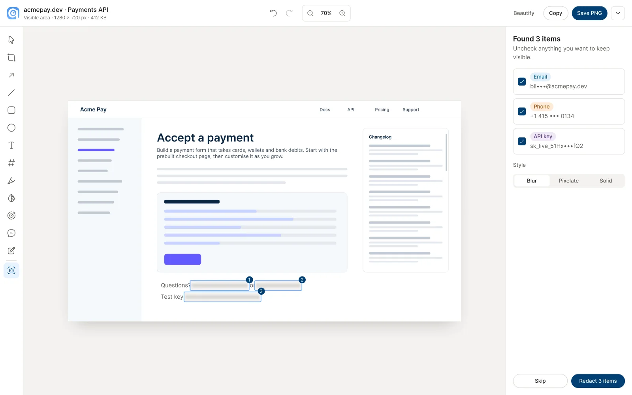
Task: Click Redact 3 items
Action: (x=598, y=381)
